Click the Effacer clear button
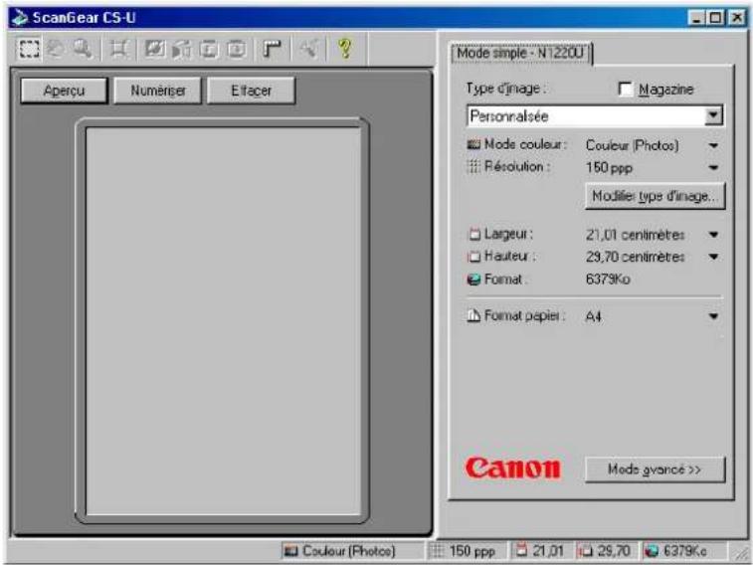753x565 pixels. [251, 91]
